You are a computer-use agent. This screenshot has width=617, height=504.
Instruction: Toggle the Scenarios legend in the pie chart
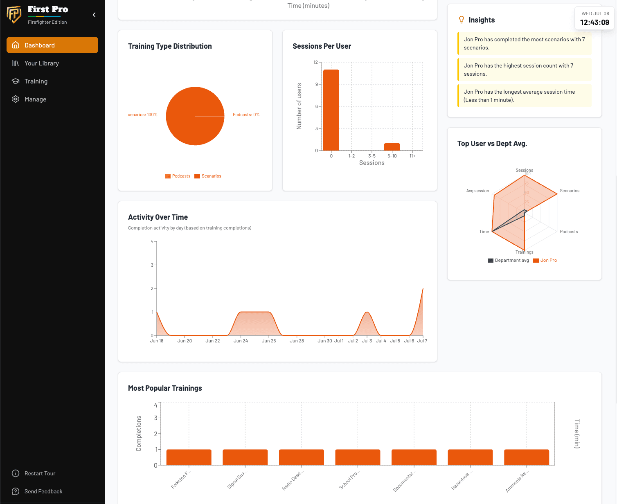pyautogui.click(x=208, y=176)
